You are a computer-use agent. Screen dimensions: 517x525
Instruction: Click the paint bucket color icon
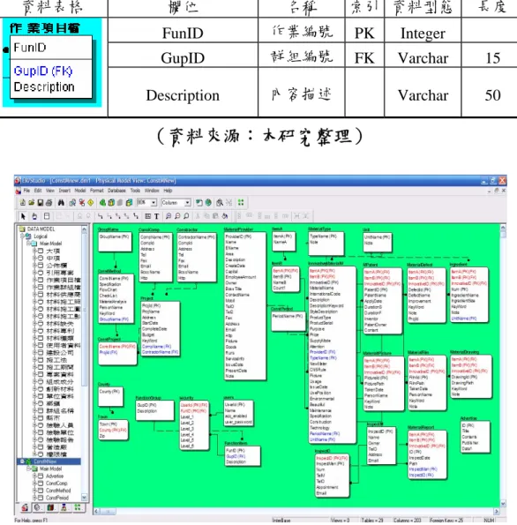point(225,216)
